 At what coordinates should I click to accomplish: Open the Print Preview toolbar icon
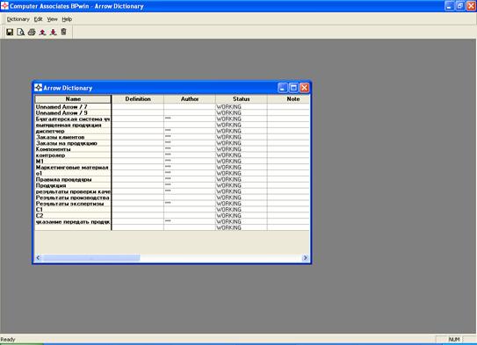coord(21,32)
